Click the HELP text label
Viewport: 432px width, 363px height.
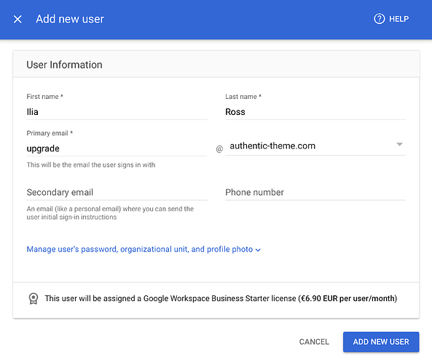point(398,19)
